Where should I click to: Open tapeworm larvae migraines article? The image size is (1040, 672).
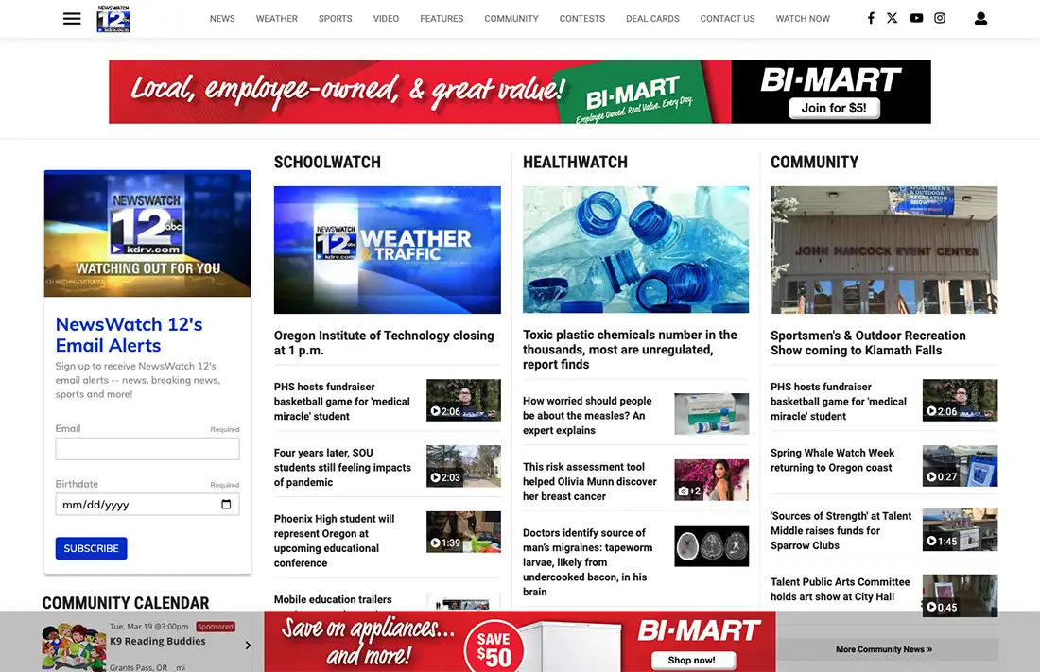coord(588,561)
